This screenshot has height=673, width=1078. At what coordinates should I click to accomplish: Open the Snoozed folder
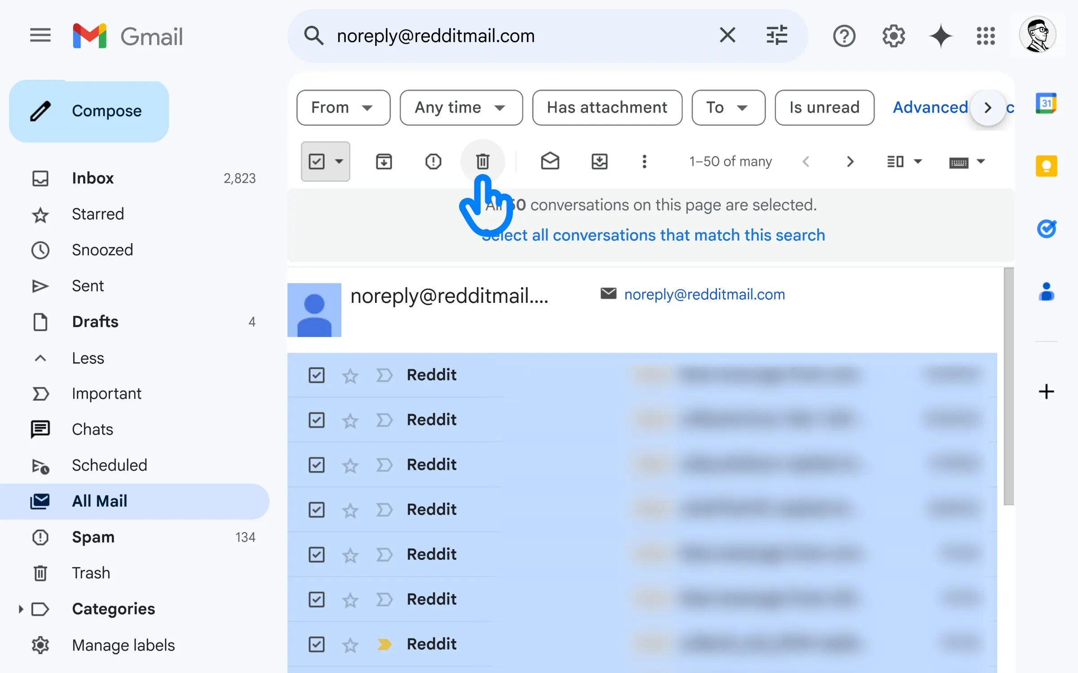(x=135, y=250)
